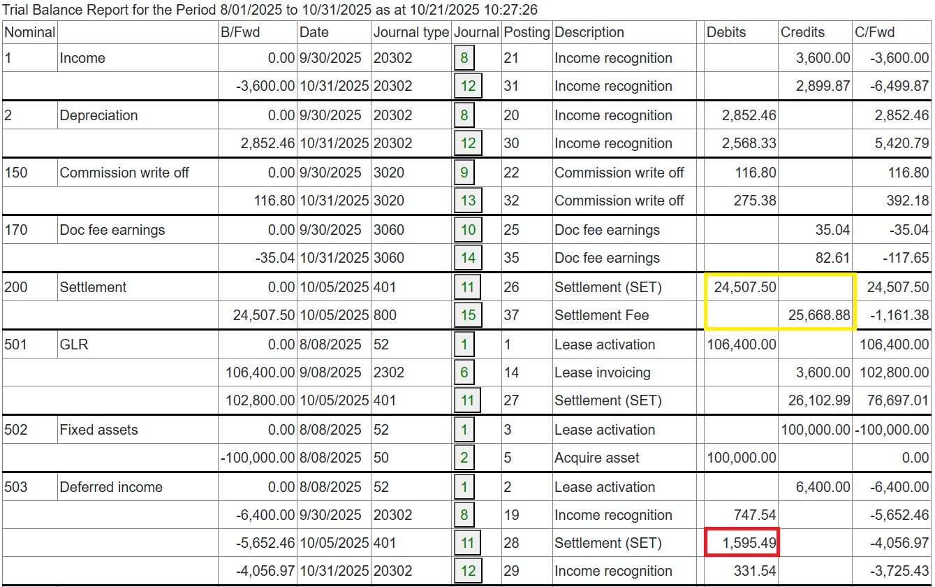Click the Fixed assets nominal name cell
The width and height of the screenshot is (935, 587).
point(98,430)
